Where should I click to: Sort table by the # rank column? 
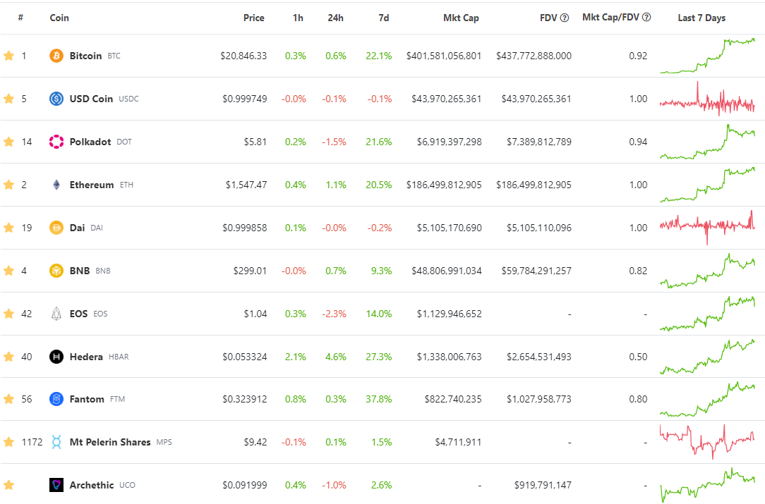pos(20,18)
